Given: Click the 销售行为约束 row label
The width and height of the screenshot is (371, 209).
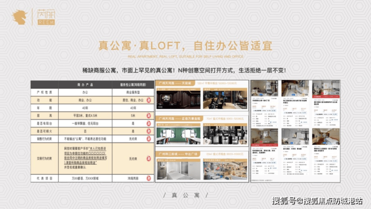Looking at the screenshot, I should (x=45, y=139).
